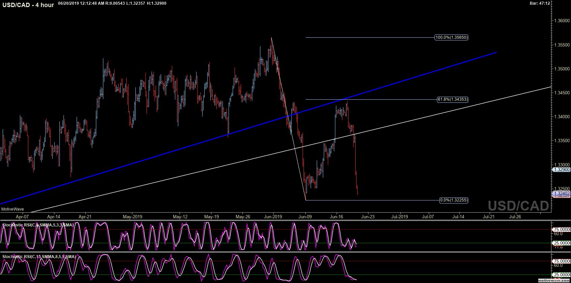The width and height of the screenshot is (571, 283).
Task: Select the 0.0%(1.32255) Fibonacci label
Action: click(454, 200)
